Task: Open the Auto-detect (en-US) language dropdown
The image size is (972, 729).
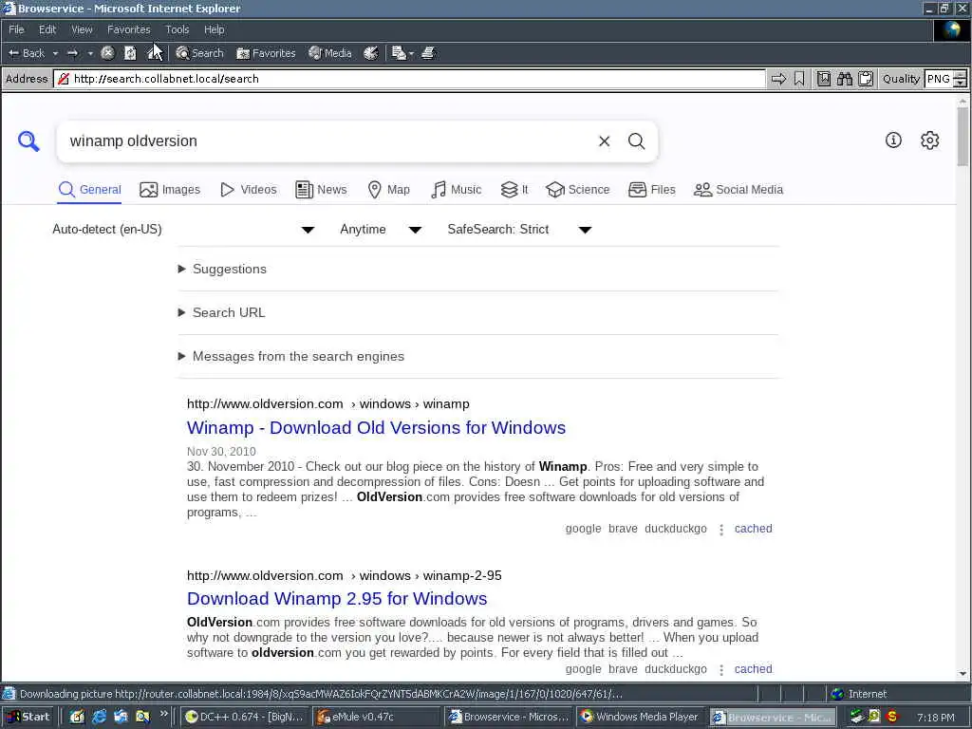Action: pos(183,230)
